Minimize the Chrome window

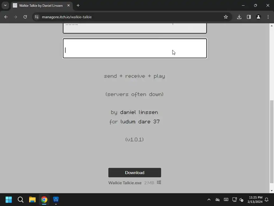243,5
